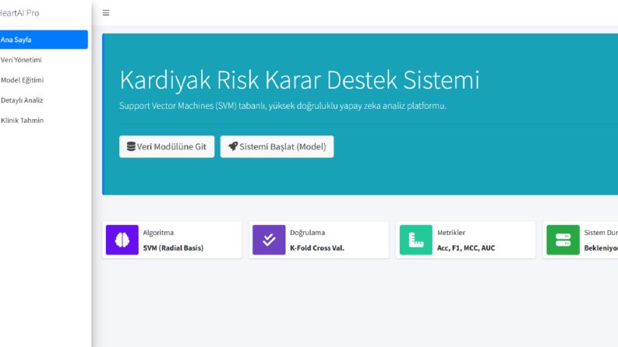Viewport: 618px width, 347px height.
Task: Click the HeartAI Pro brand link
Action: pos(19,13)
